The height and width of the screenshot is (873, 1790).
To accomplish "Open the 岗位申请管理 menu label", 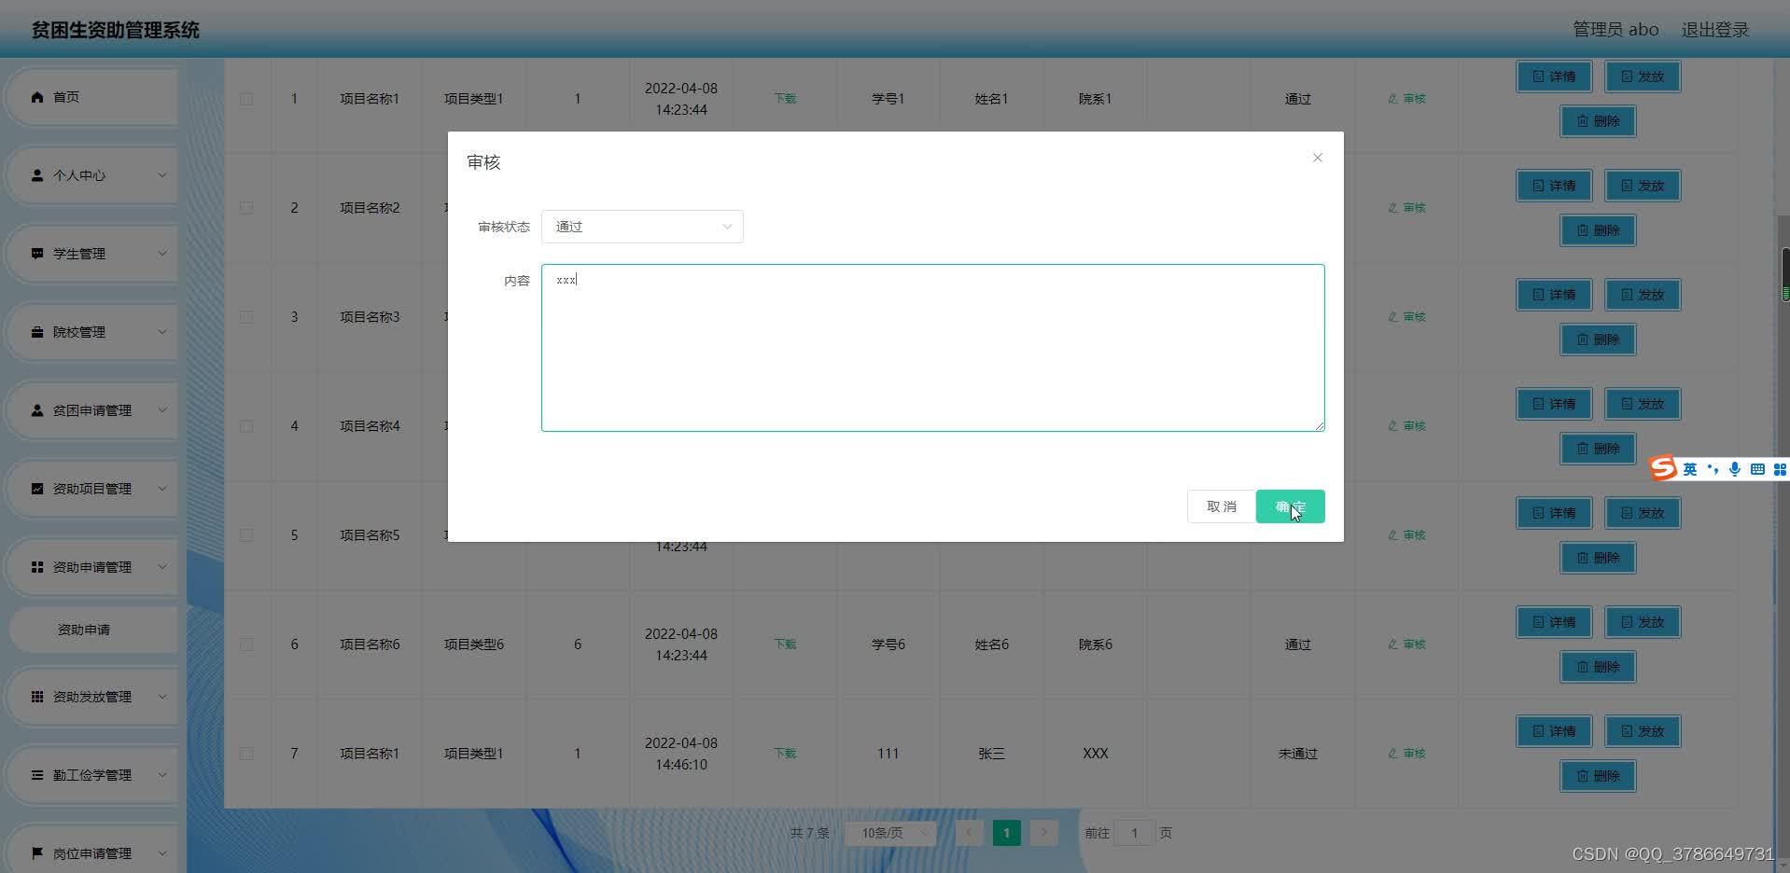I will 91,853.
